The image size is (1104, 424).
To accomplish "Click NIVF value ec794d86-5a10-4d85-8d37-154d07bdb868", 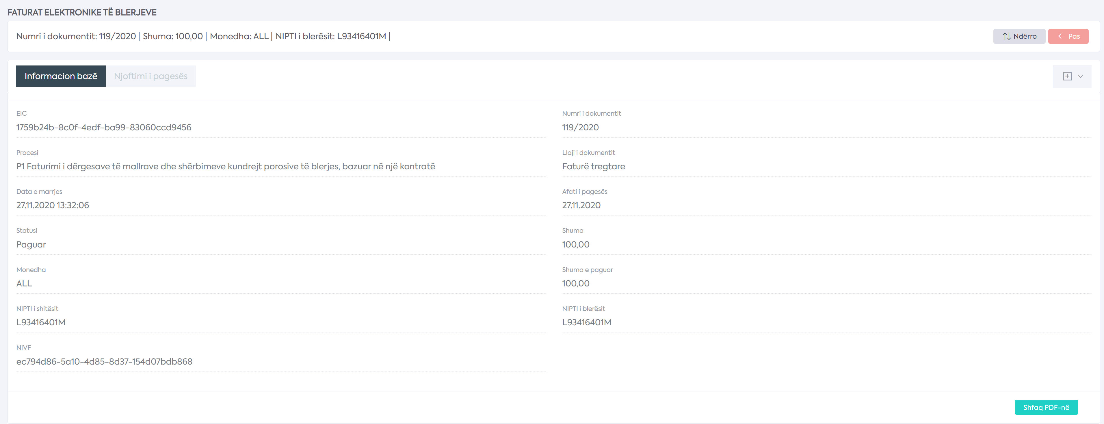I will click(x=104, y=362).
